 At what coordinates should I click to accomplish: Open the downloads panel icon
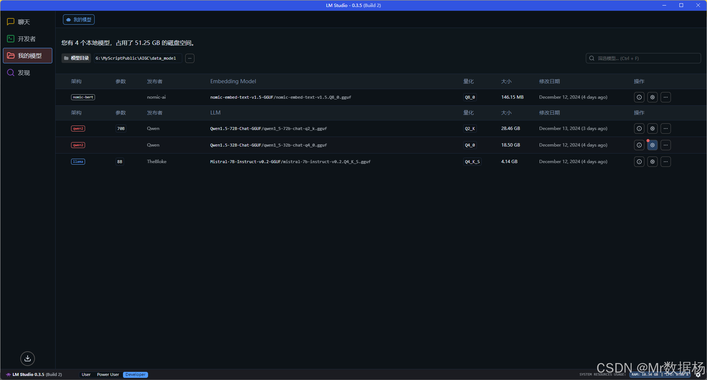pos(28,358)
